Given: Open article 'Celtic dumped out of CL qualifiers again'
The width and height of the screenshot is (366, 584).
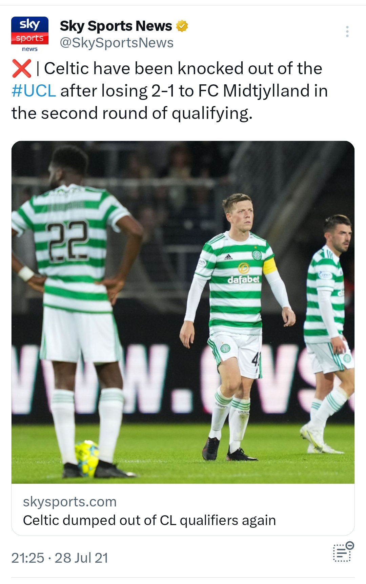Looking at the screenshot, I should tap(149, 520).
